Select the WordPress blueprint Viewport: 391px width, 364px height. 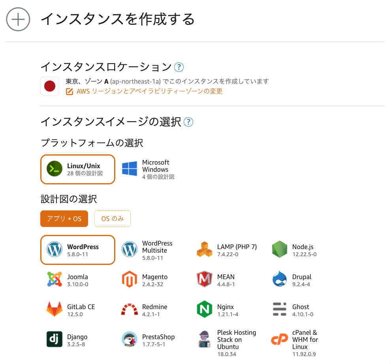(77, 250)
